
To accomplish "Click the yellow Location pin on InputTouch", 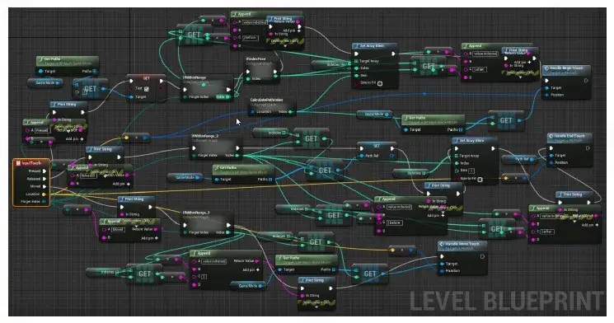I will click(44, 194).
